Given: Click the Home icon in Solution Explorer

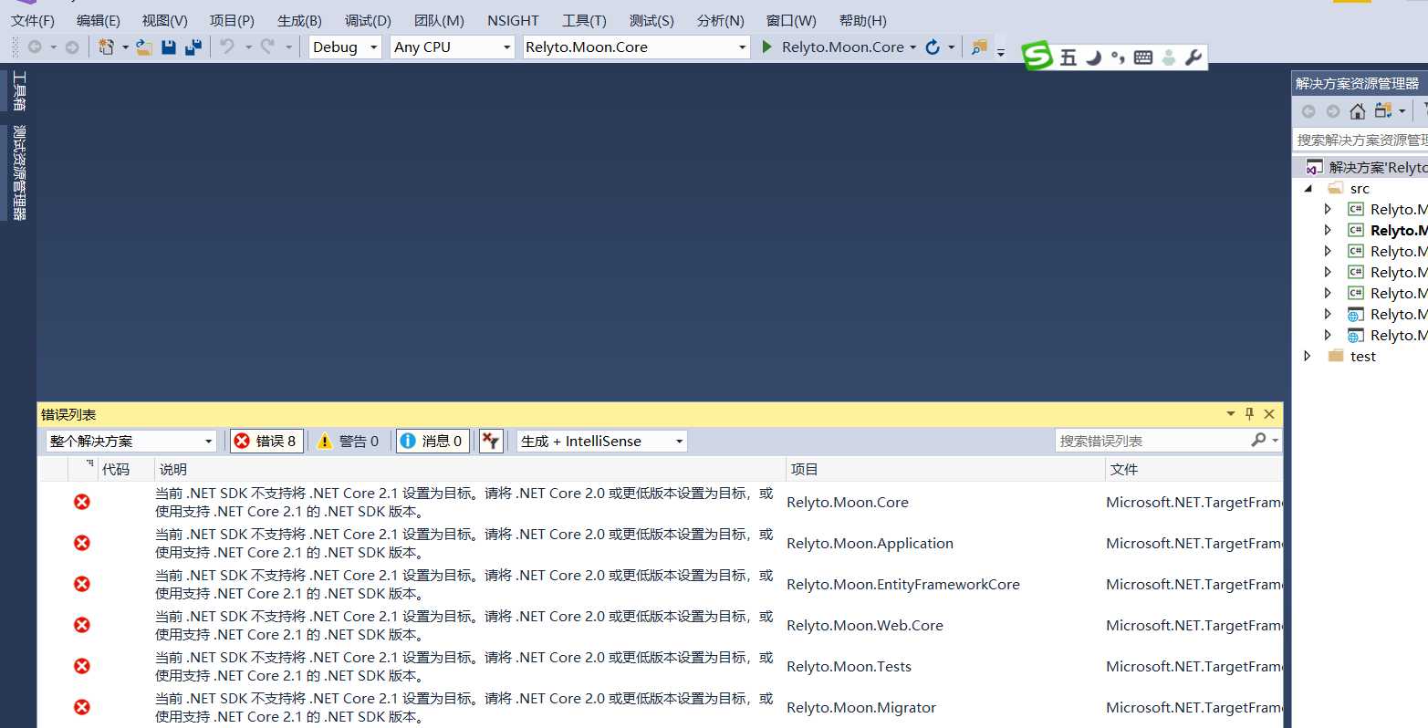Looking at the screenshot, I should click(x=1358, y=111).
